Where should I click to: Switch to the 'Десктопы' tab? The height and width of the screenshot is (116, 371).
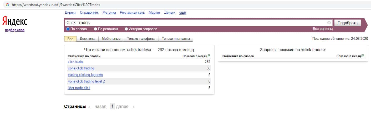click(87, 39)
